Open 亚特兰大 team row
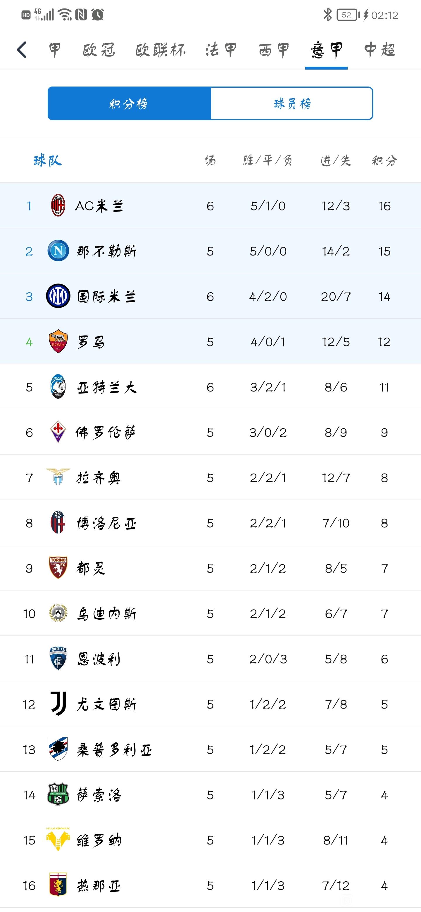This screenshot has width=421, height=912. pyautogui.click(x=210, y=387)
